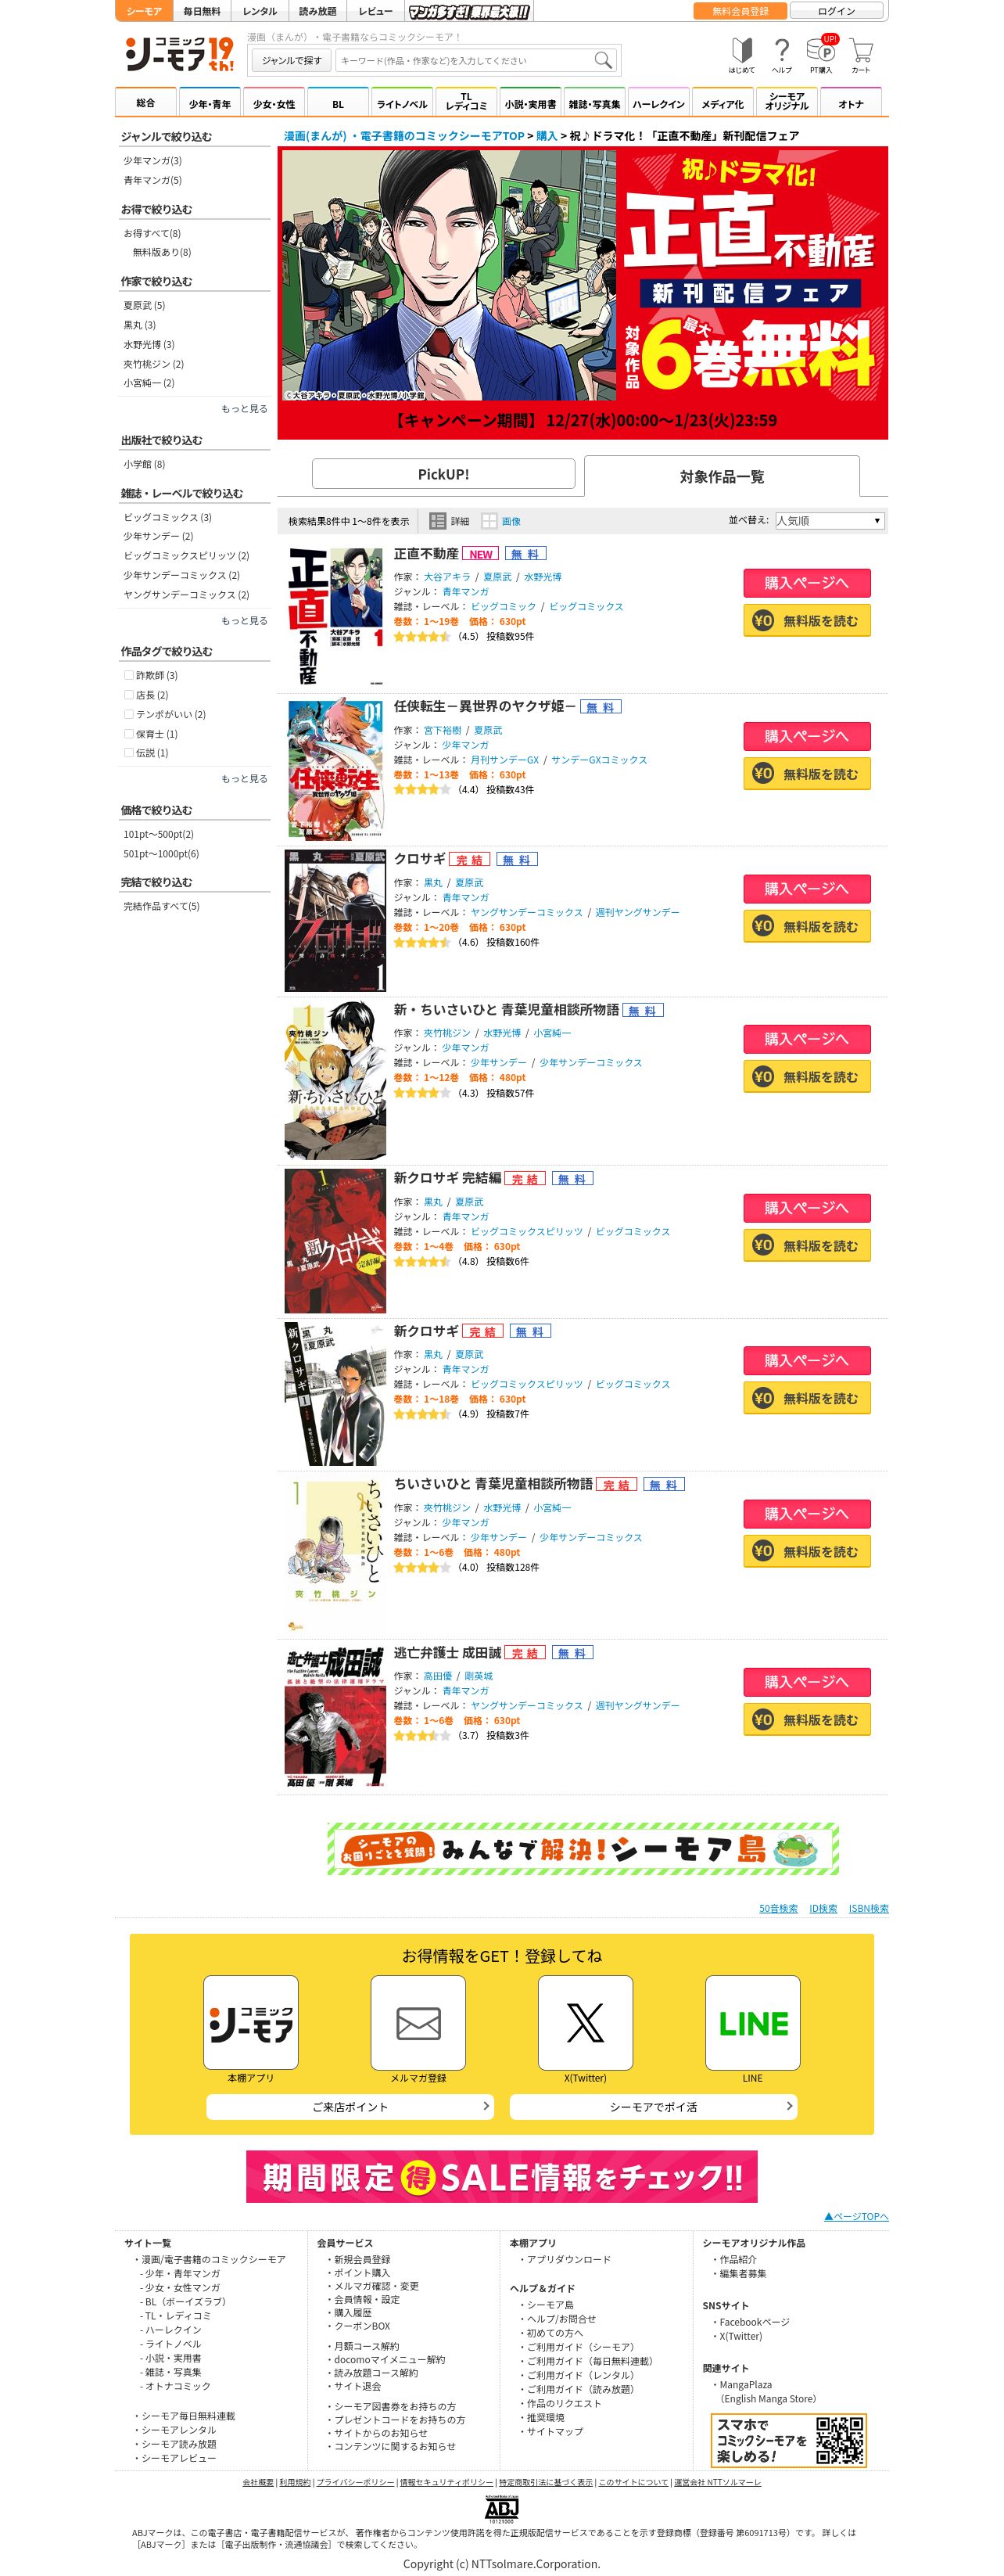
Task: Click the search magnifier icon
Action: click(x=603, y=60)
